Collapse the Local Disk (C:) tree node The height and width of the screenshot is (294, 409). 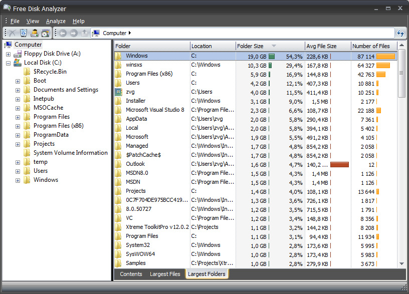8,63
